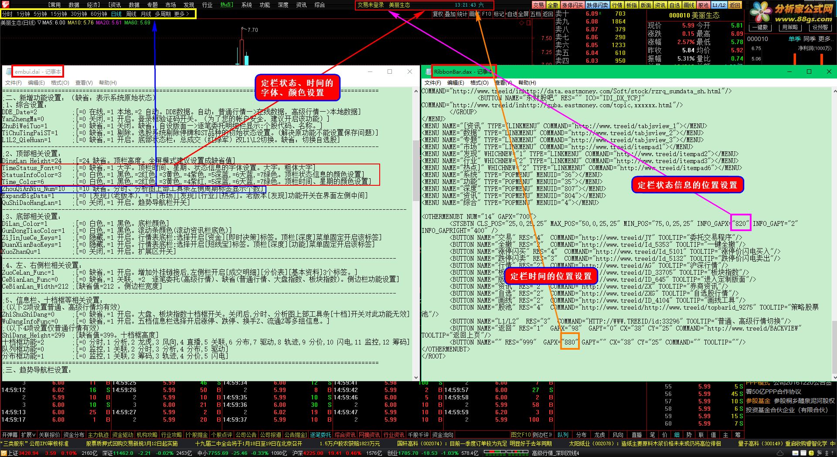The image size is (837, 457).
Task: Switch chart to 5分钟 period
Action: (x=40, y=14)
